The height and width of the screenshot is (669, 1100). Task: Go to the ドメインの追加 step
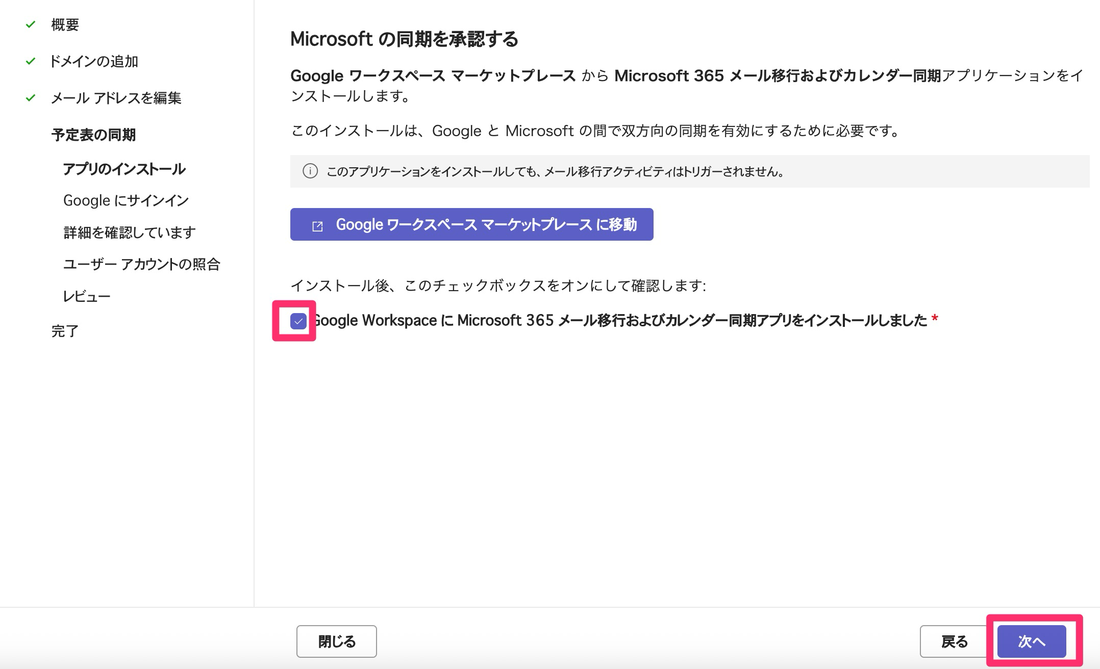[93, 61]
